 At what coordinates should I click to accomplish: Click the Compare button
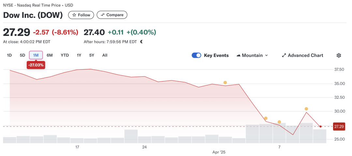click(x=112, y=15)
